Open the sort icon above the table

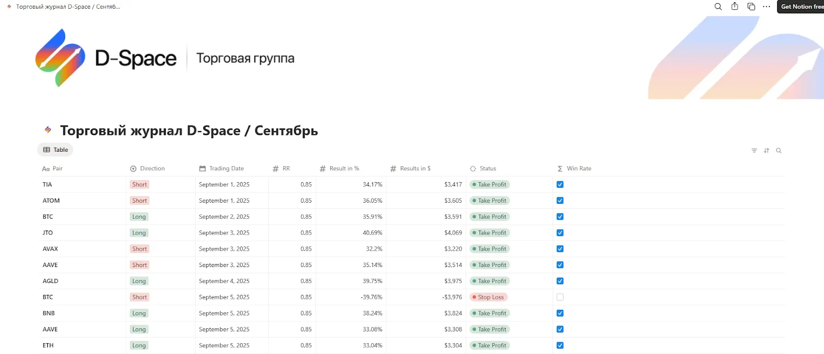(766, 151)
